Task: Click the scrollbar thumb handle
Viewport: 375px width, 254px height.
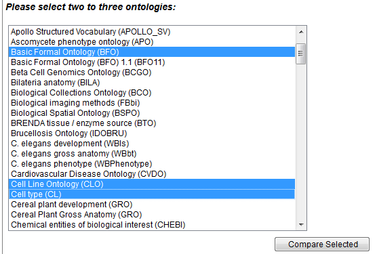Action: pyautogui.click(x=300, y=54)
